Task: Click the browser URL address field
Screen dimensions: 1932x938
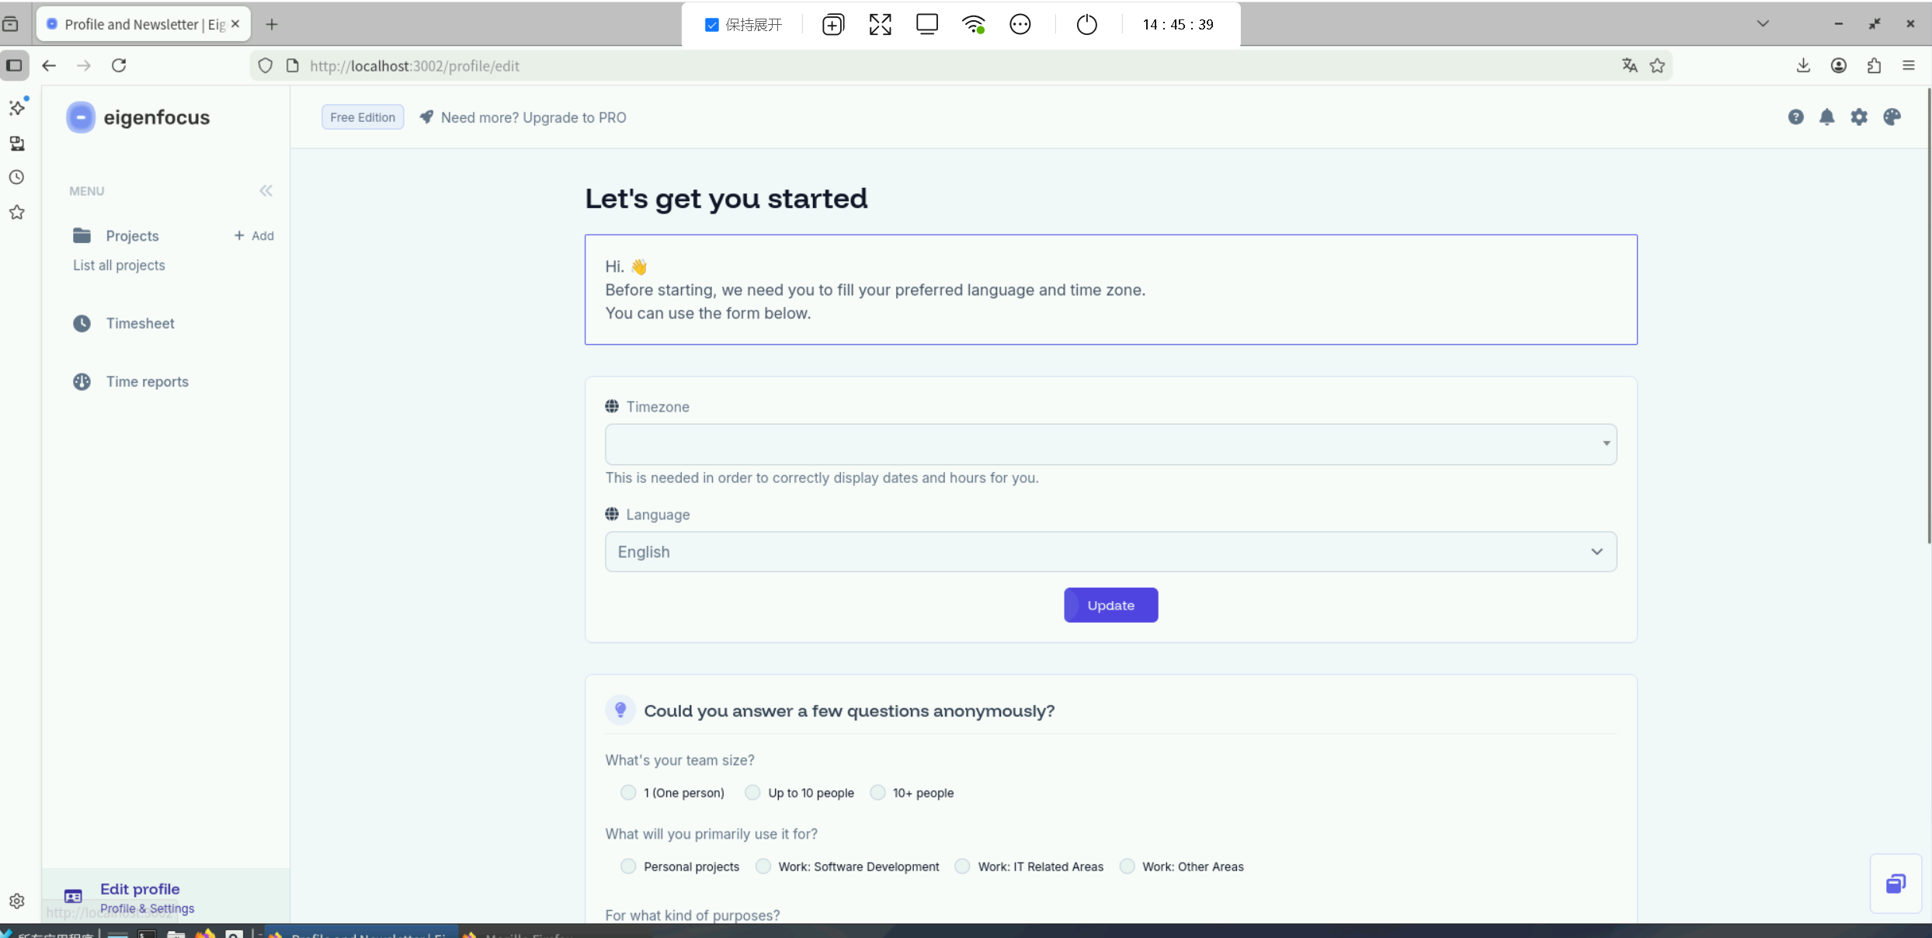Action: [932, 66]
